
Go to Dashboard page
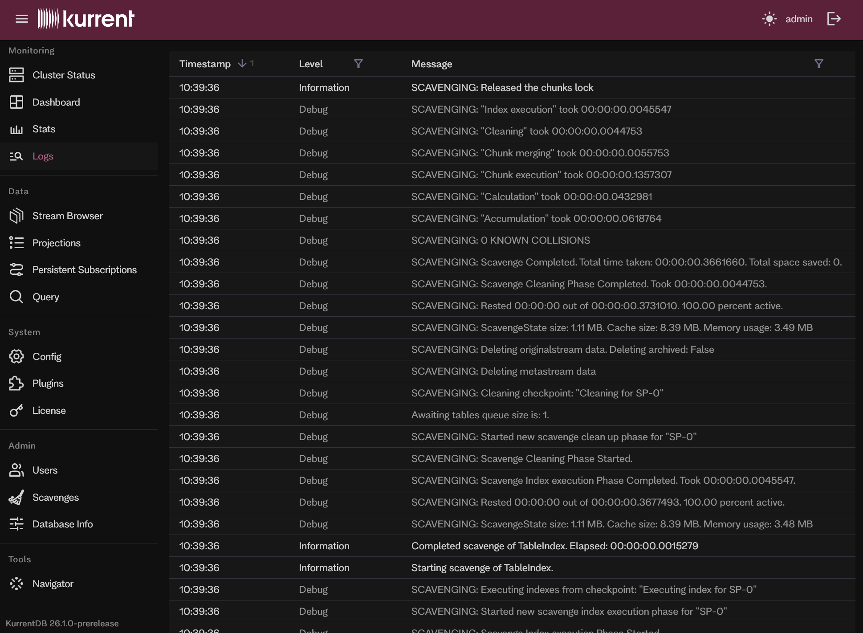[56, 102]
